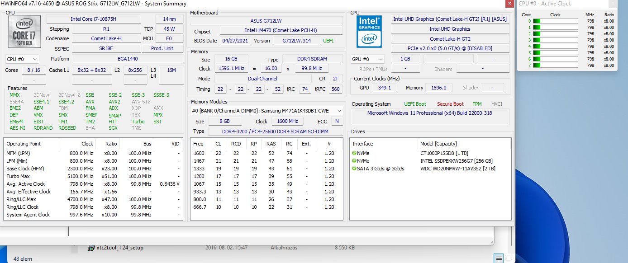Image resolution: width=628 pixels, height=263 pixels.
Task: Open the CPU #0 selector dropdown
Action: (x=22, y=59)
